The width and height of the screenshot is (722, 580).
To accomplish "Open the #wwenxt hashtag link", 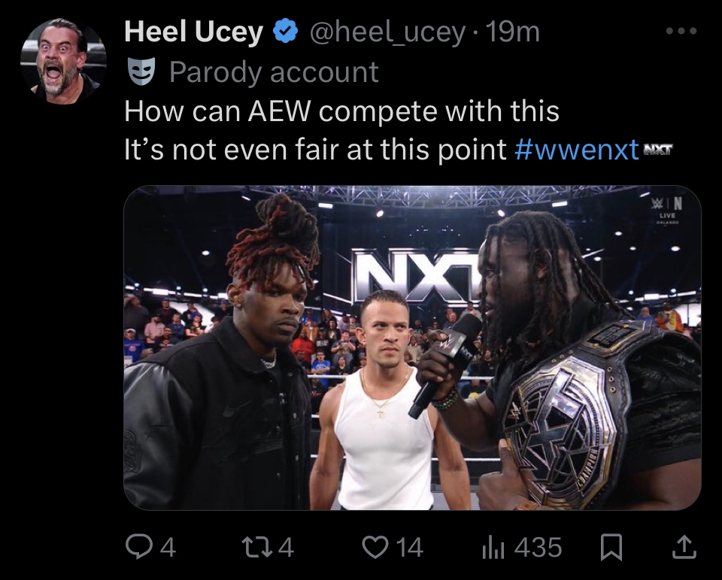I will point(577,149).
